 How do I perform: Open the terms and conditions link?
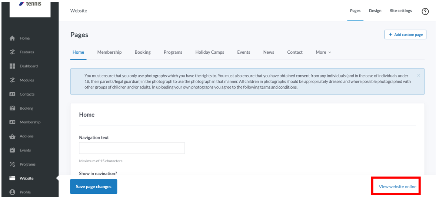point(279,87)
